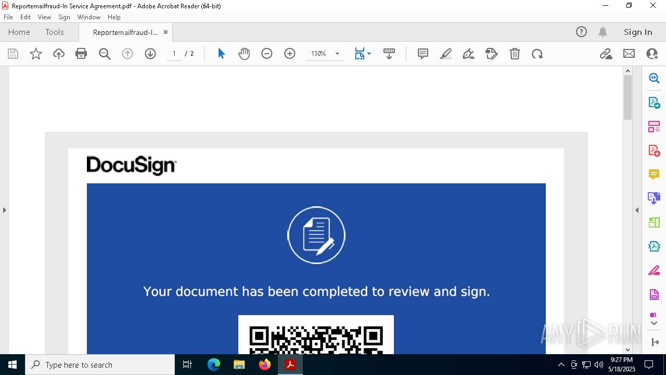
Task: Enable scrolling mode in the toolbar
Action: pyautogui.click(x=389, y=54)
